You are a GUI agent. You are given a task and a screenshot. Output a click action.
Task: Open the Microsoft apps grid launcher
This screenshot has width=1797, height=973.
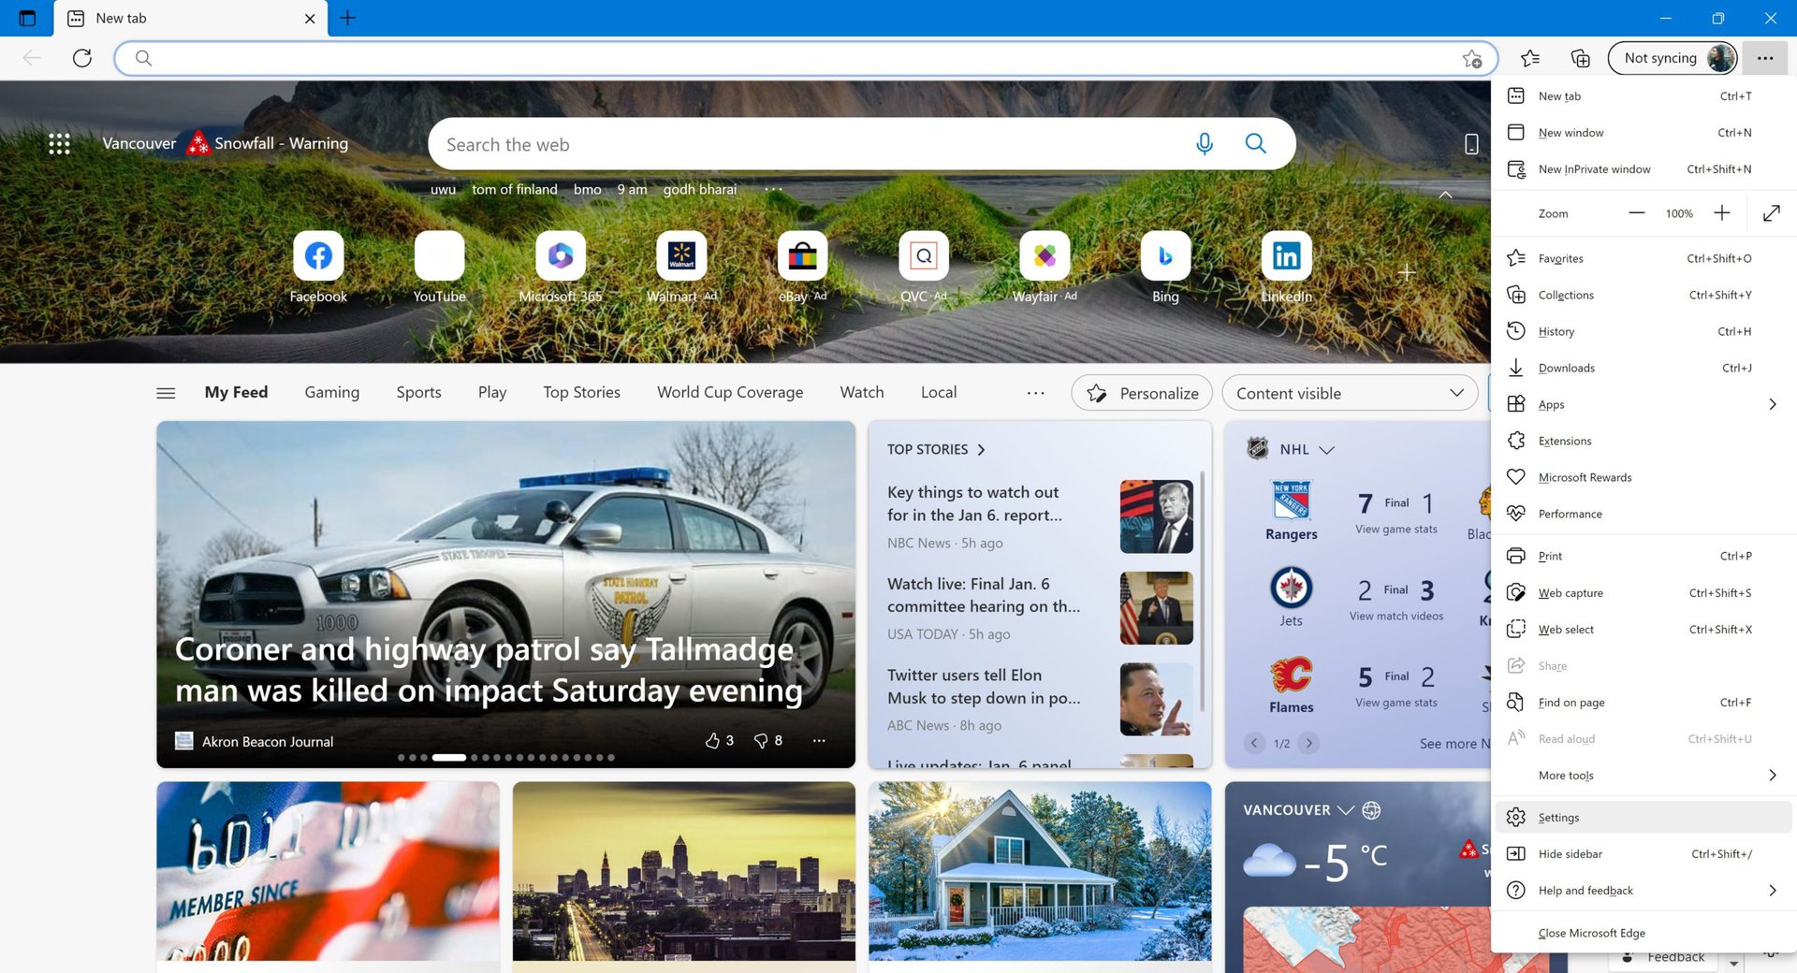59,143
